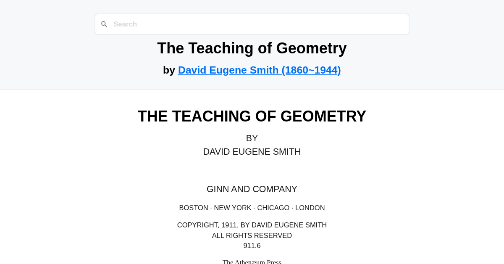Activate the Search input field
The width and height of the screenshot is (504, 264).
coord(252,24)
